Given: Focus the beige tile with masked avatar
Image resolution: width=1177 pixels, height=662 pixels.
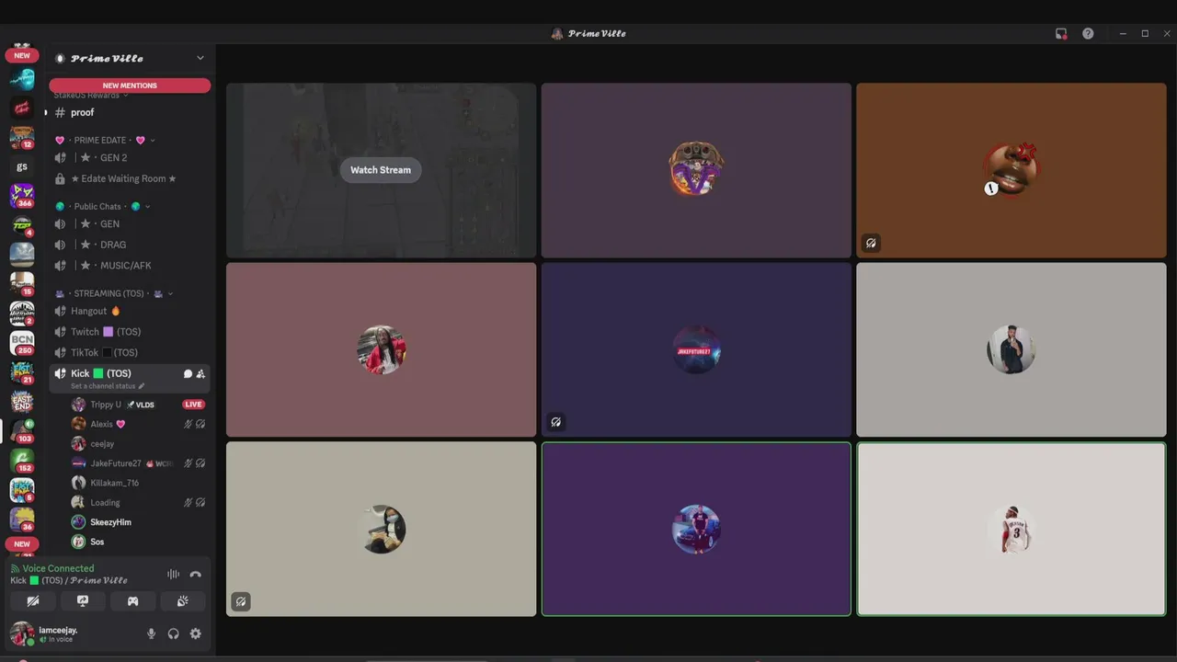Looking at the screenshot, I should coord(381,529).
